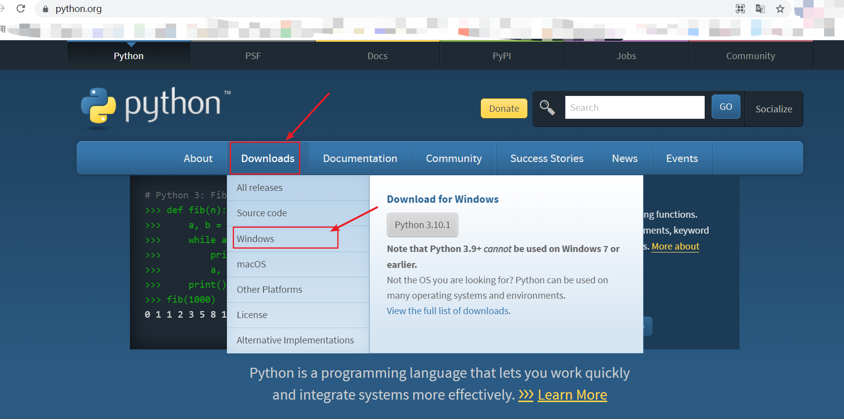Focus the Search input field
844x420 pixels.
[634, 107]
